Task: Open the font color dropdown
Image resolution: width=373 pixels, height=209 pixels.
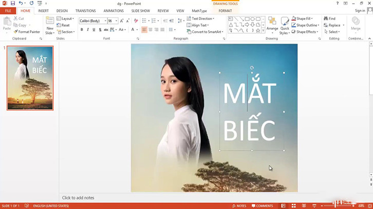Action: point(137,30)
